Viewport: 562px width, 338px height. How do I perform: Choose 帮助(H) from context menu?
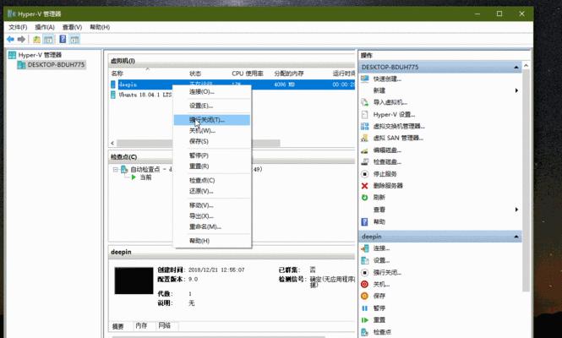[212, 241]
